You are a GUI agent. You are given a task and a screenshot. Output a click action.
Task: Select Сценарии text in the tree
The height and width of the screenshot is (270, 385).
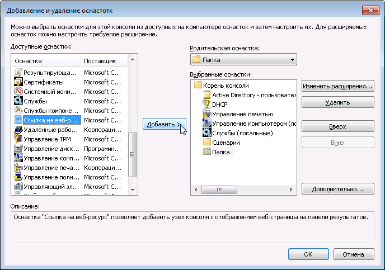(226, 143)
